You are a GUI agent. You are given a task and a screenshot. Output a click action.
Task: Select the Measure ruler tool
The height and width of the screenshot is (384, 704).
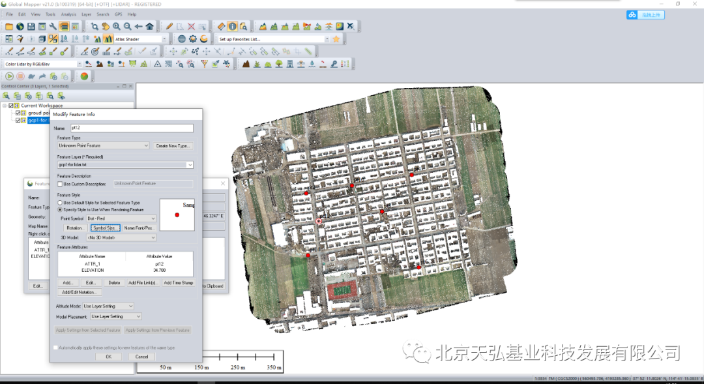click(x=221, y=27)
